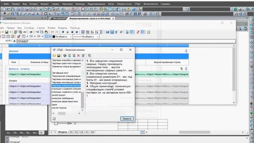
Task: Switch to A3 layout tab
Action: (76, 132)
